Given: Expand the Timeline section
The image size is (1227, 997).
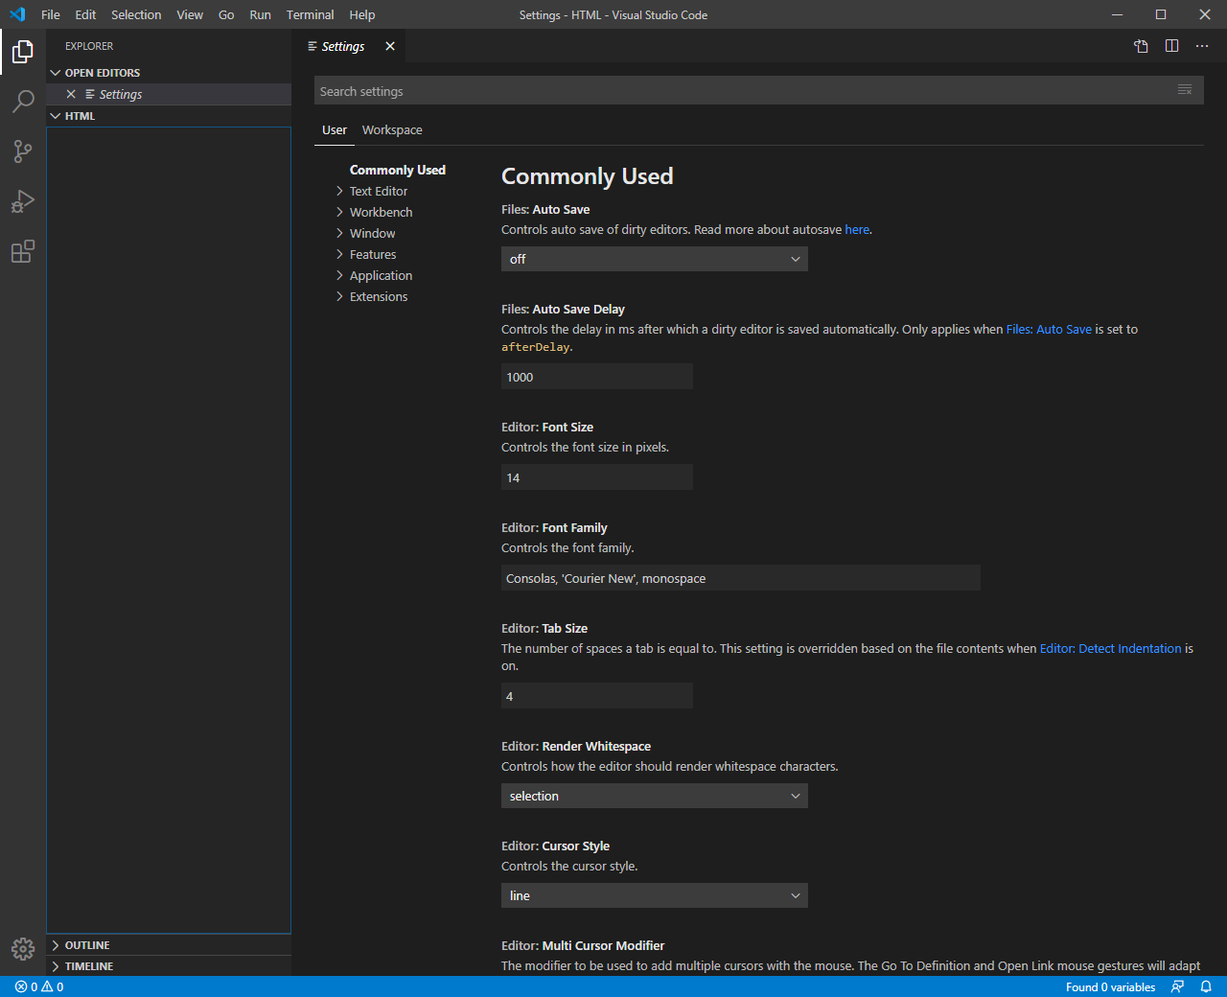Looking at the screenshot, I should (169, 966).
